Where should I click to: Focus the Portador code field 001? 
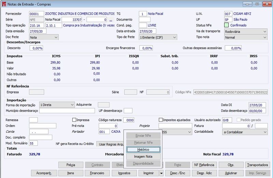[104, 132]
